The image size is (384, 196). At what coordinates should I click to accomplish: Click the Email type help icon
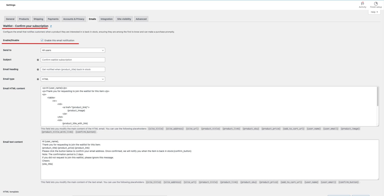coord(38,79)
